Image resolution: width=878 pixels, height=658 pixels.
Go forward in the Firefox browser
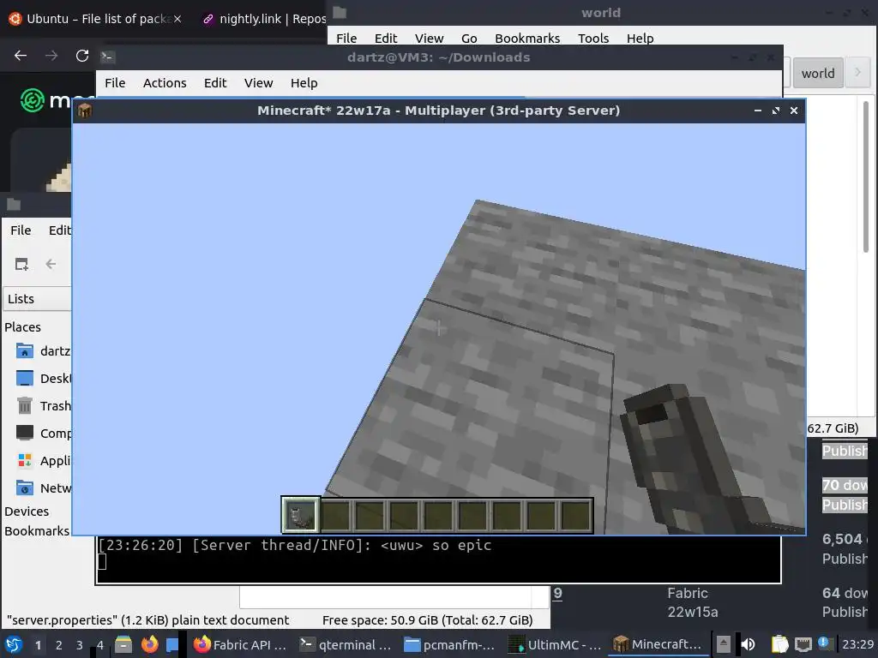51,56
